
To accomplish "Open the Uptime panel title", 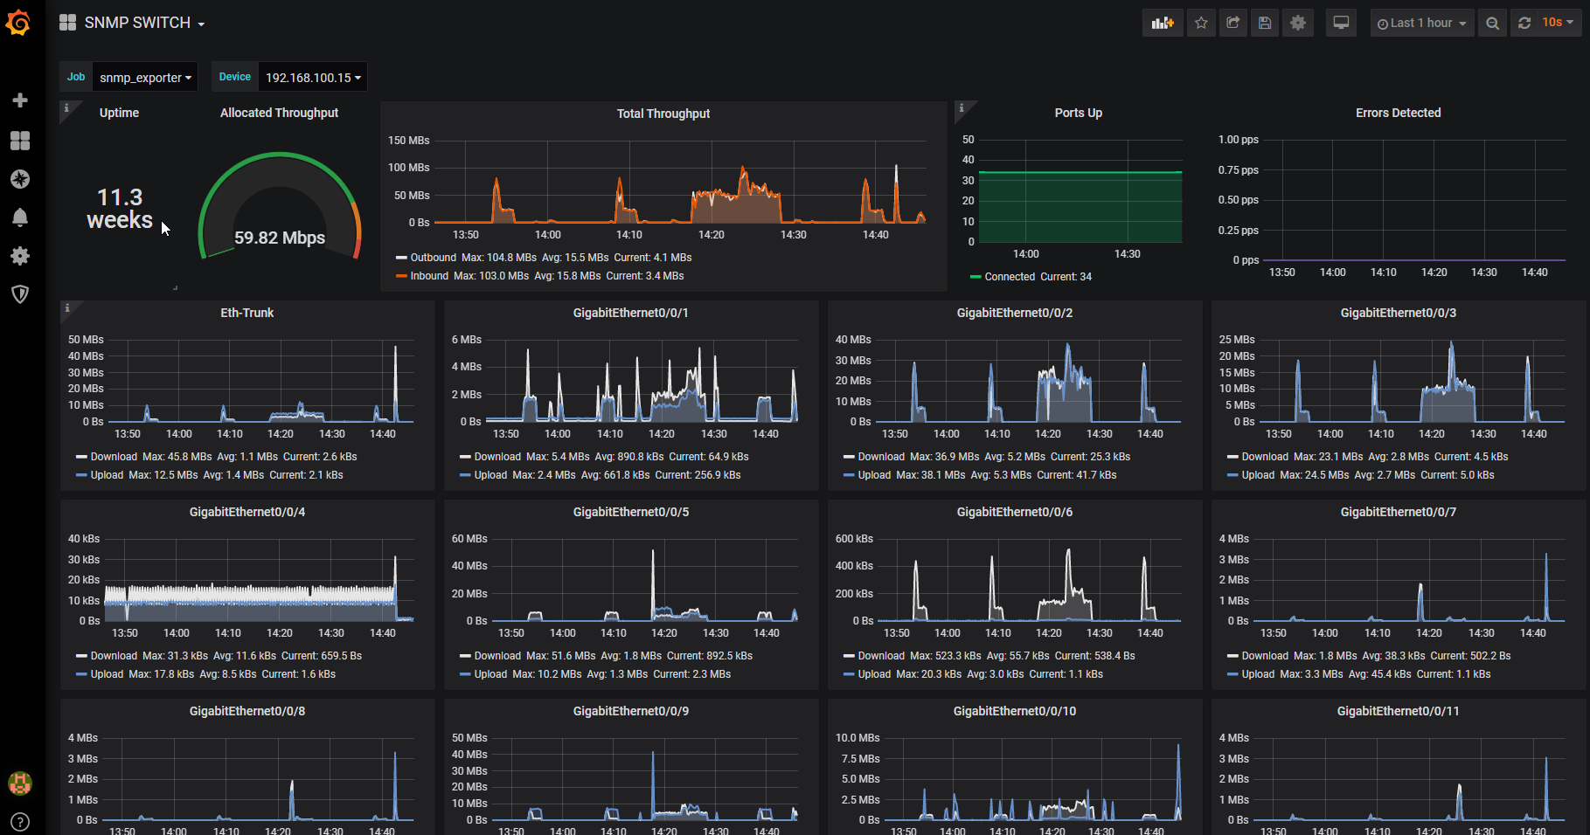I will pyautogui.click(x=119, y=113).
